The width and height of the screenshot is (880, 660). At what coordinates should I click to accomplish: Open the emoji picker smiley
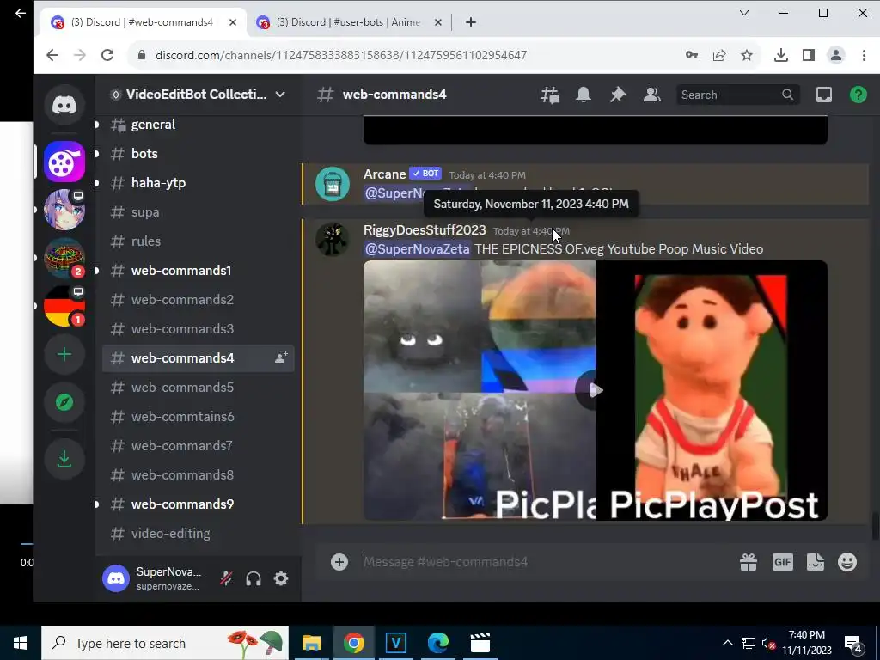pos(847,562)
